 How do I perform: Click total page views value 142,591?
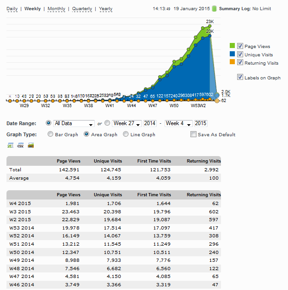[x=69, y=170]
